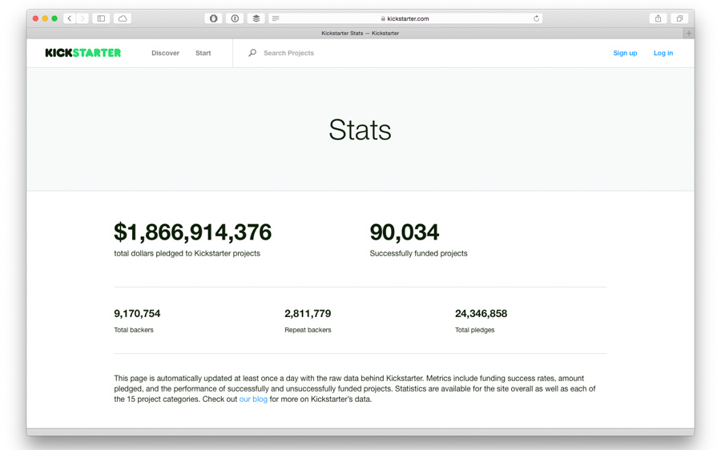Click the 9,170,754 backers number
721x450 pixels.
pyautogui.click(x=137, y=314)
